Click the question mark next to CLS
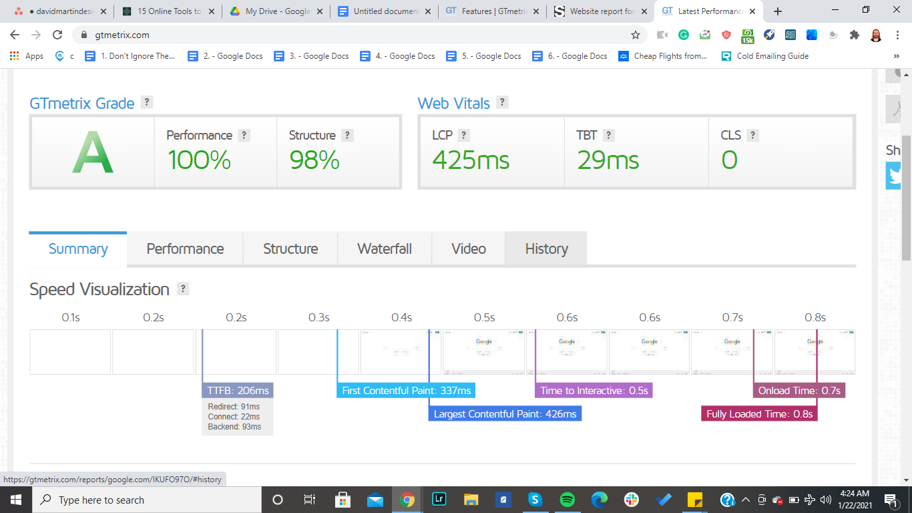 tap(752, 135)
